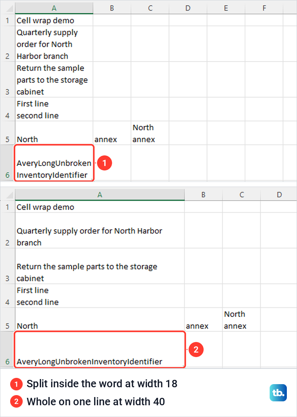Viewport: 297px width, 417px height.
Task: Select row 5 header in lower spreadsheet
Action: (x=7, y=320)
